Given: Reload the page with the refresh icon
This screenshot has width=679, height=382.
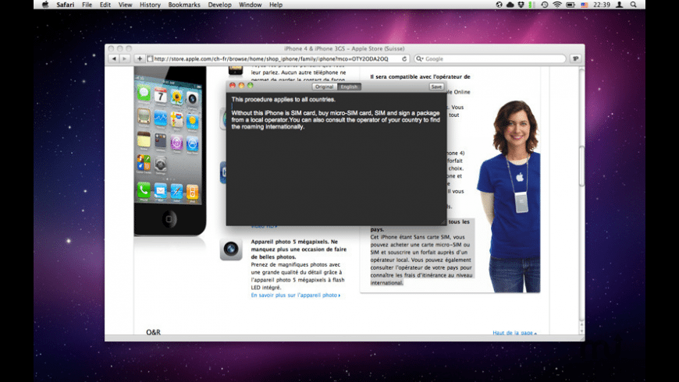Looking at the screenshot, I should [x=404, y=58].
